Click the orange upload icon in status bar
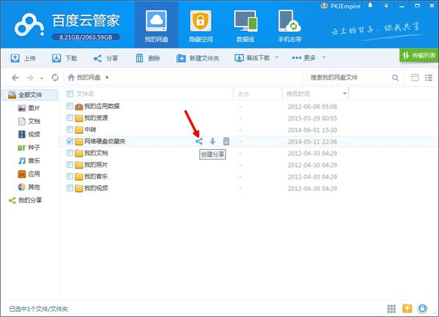 (407, 309)
